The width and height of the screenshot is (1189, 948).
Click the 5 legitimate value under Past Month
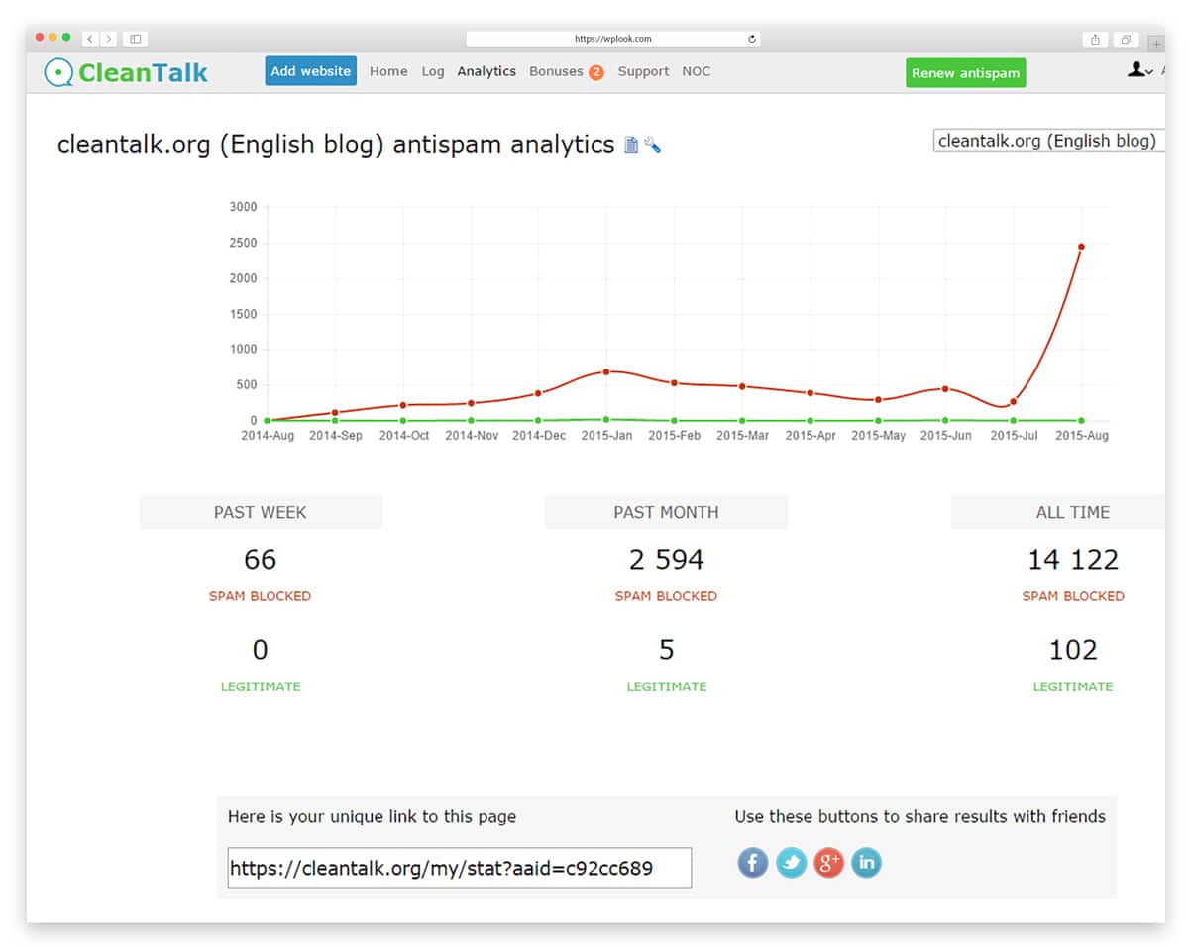click(667, 650)
